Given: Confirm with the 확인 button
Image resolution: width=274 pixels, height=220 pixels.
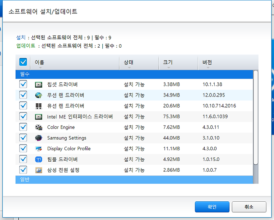Looking at the screenshot, I should pyautogui.click(x=212, y=207).
